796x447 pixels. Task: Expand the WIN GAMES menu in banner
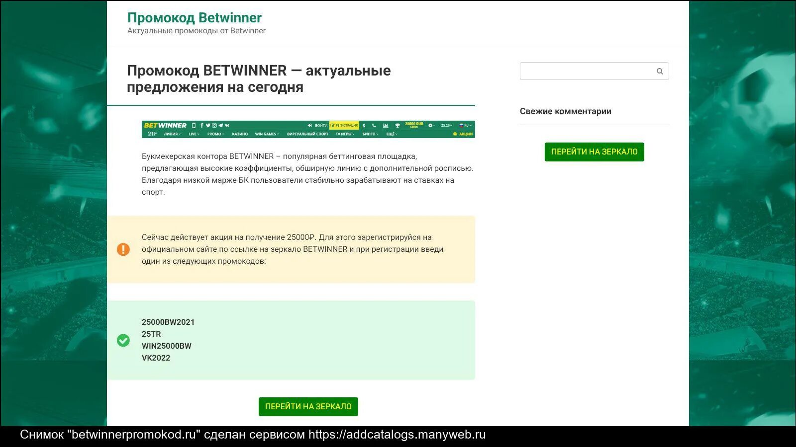(267, 134)
